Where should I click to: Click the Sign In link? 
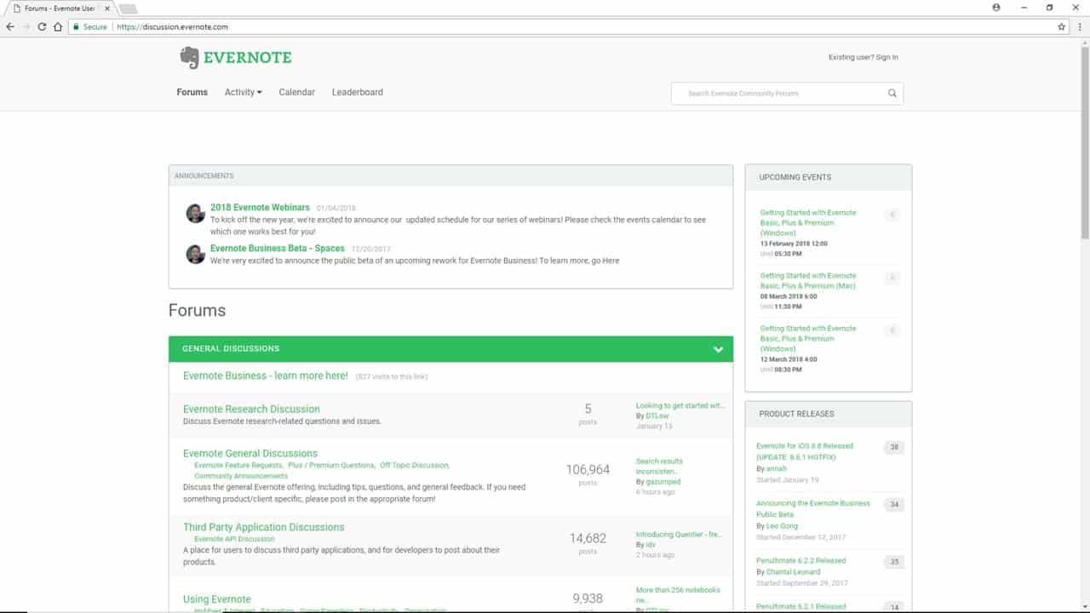click(x=886, y=57)
